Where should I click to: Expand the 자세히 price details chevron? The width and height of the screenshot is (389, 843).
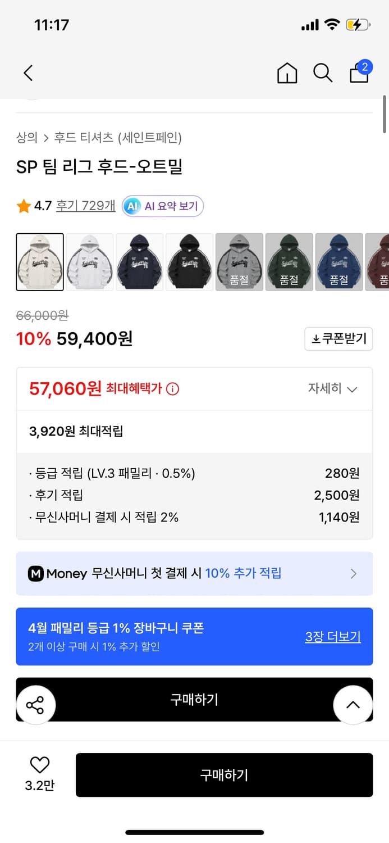[x=333, y=388]
